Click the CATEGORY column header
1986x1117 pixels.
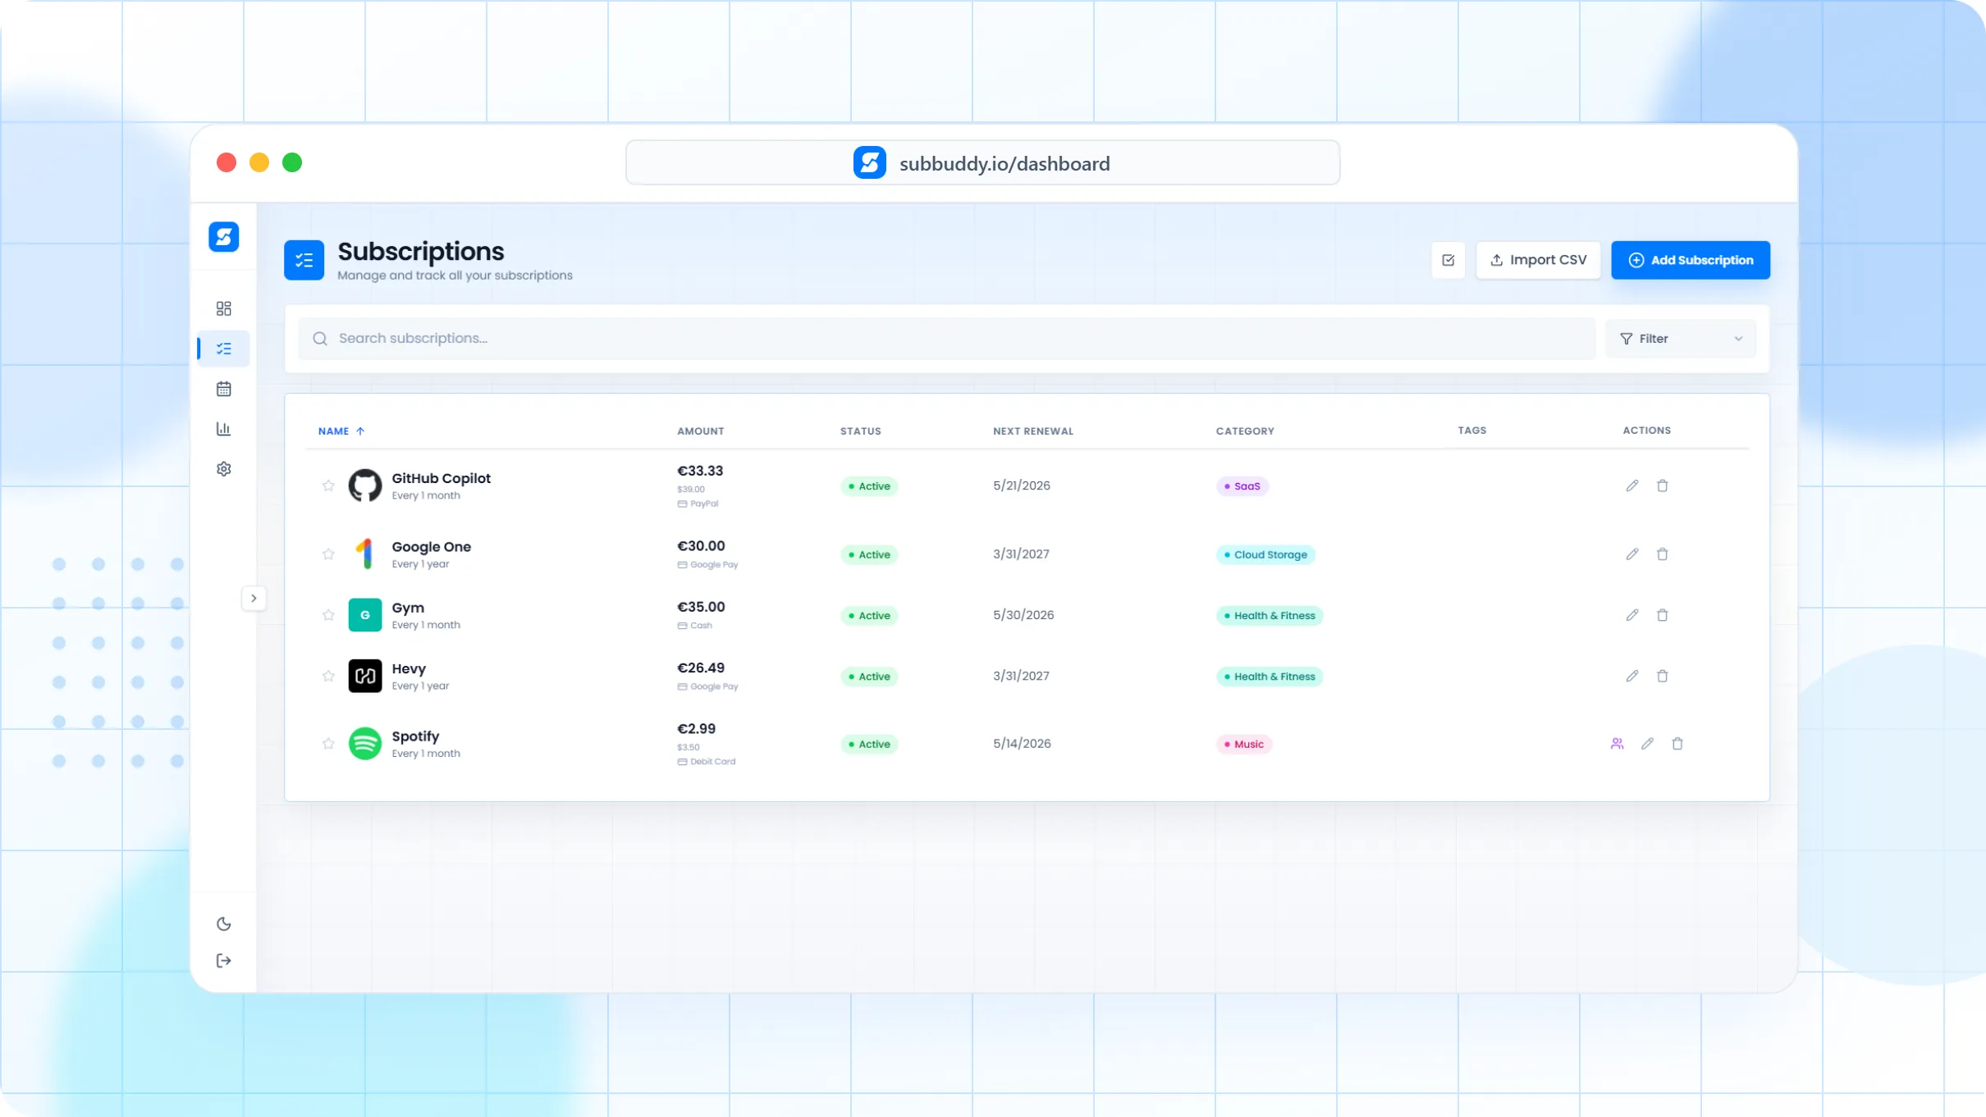[x=1245, y=431]
